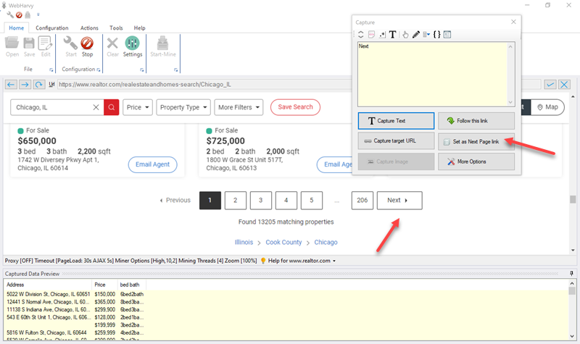Click the blue checkmark beside the address bar
The width and height of the screenshot is (580, 344).
(550, 85)
